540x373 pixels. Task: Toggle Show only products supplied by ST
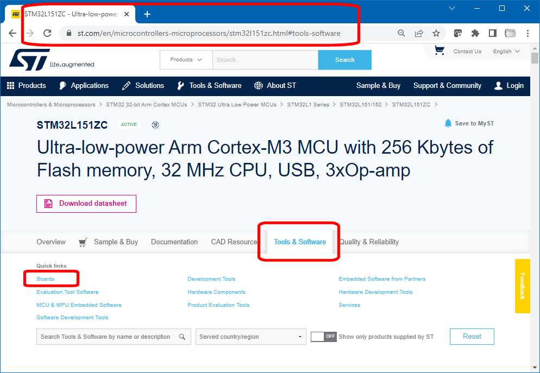[323, 337]
